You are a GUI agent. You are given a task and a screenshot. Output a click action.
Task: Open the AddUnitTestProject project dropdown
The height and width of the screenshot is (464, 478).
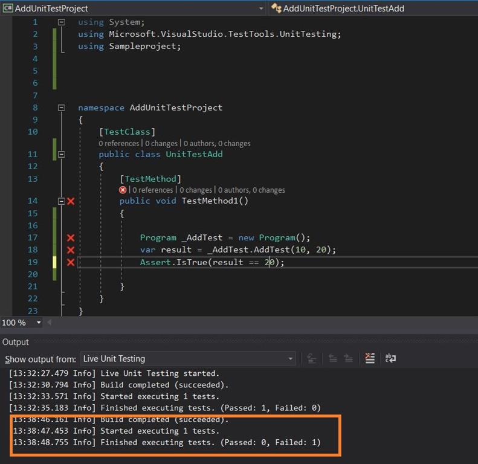(x=261, y=8)
